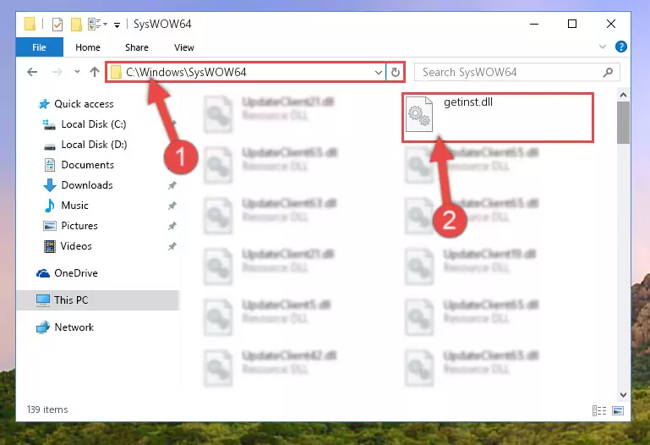Switch to the Share ribbon tab
The height and width of the screenshot is (445, 650).
click(137, 47)
